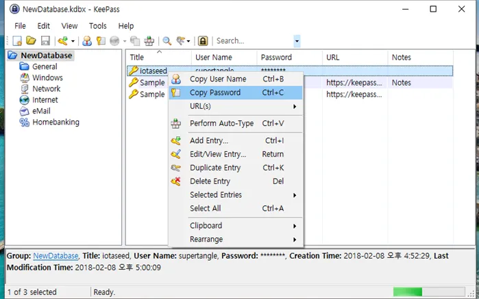The height and width of the screenshot is (299, 479).
Task: Choose Copy User Name in context menu
Action: 236,79
